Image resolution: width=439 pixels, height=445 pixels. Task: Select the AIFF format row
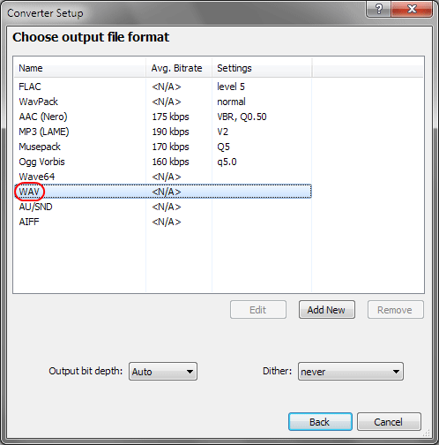tap(163, 222)
